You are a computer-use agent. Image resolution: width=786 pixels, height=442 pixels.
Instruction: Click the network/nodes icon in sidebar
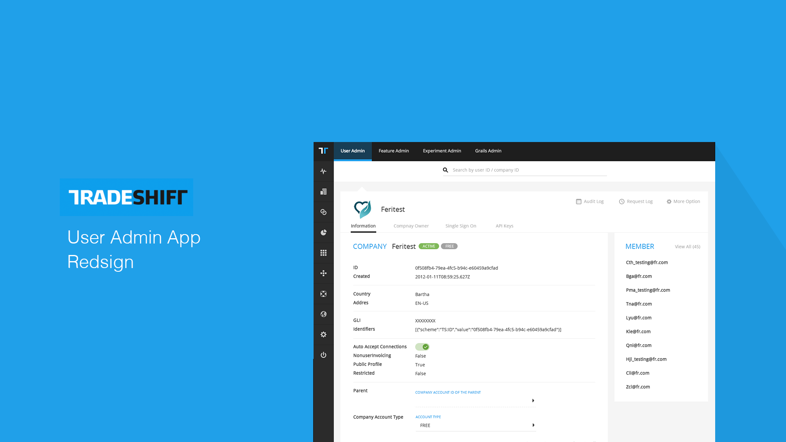(x=324, y=273)
